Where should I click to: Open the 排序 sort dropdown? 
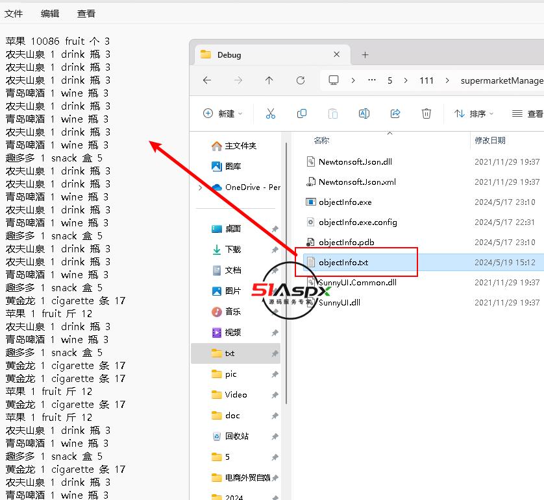(475, 113)
